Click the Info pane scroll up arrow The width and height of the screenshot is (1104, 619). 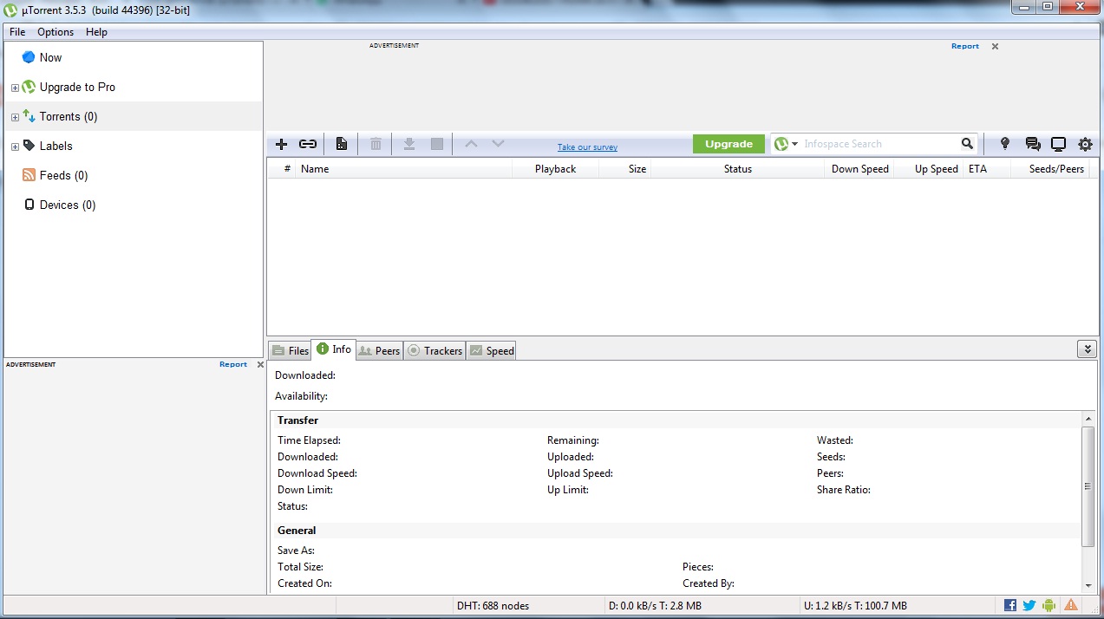click(x=1088, y=419)
